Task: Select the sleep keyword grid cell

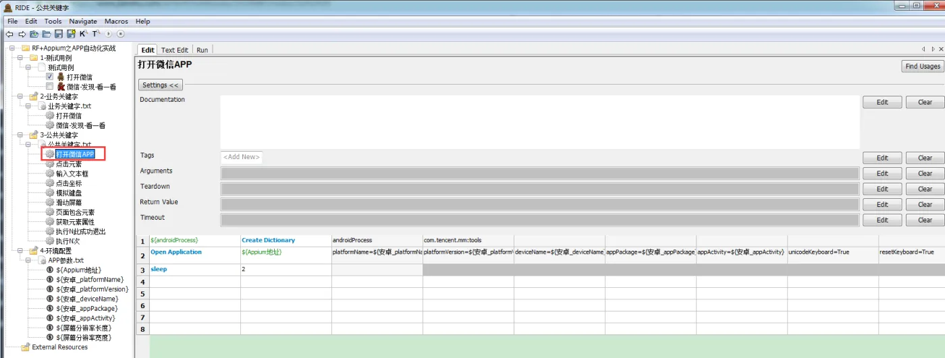Action: (195, 270)
